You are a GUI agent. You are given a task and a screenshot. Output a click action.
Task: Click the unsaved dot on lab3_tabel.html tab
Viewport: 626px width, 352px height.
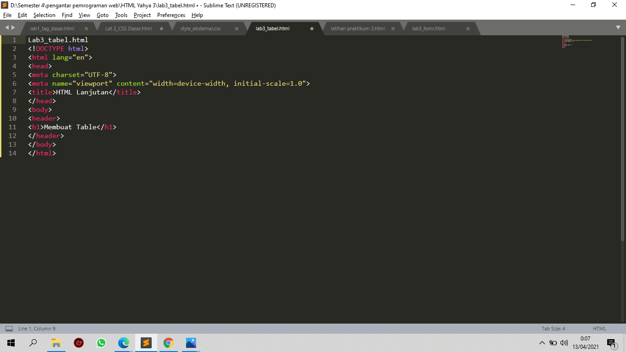point(311,28)
